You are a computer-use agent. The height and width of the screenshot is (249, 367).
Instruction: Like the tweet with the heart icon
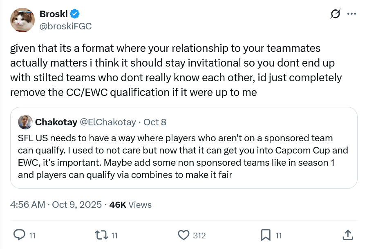coord(184,235)
